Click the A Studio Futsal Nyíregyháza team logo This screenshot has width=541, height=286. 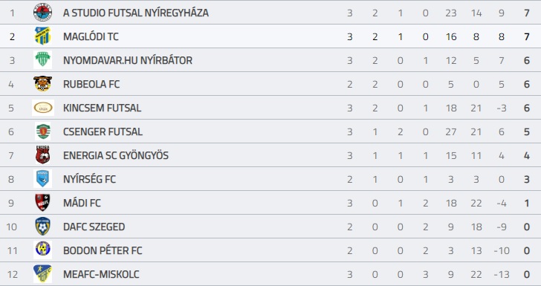(x=43, y=13)
